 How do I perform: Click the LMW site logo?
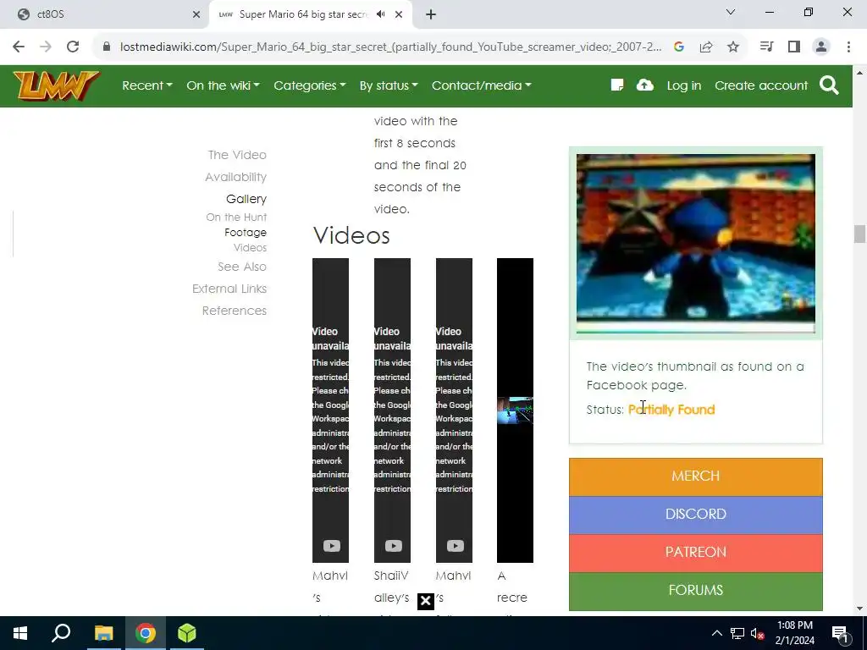click(x=56, y=85)
